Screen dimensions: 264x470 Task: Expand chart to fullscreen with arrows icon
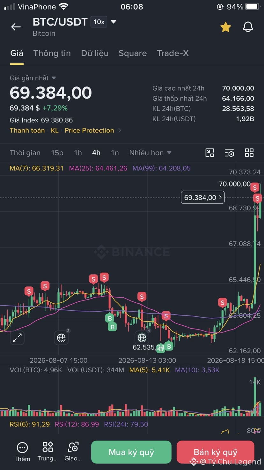click(17, 337)
